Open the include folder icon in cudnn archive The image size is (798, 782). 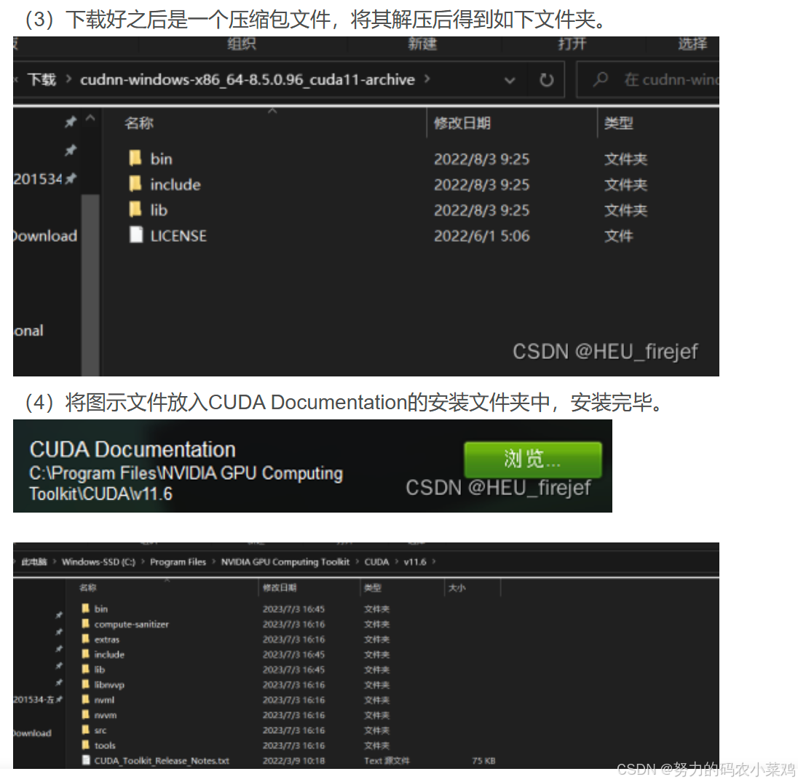pyautogui.click(x=135, y=184)
